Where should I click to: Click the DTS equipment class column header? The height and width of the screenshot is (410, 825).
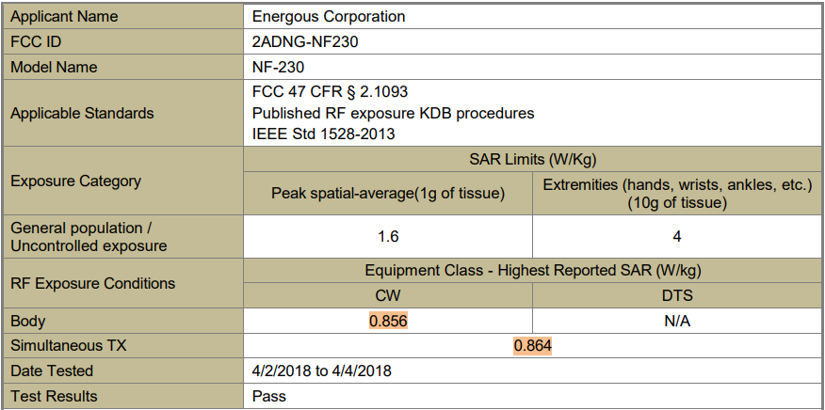[677, 295]
